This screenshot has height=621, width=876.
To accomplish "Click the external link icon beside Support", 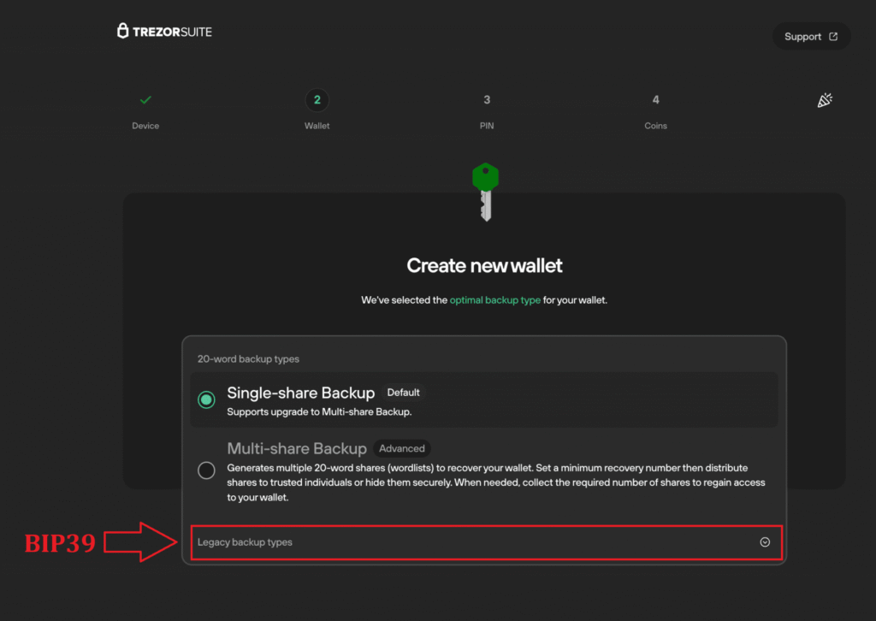I will 833,36.
